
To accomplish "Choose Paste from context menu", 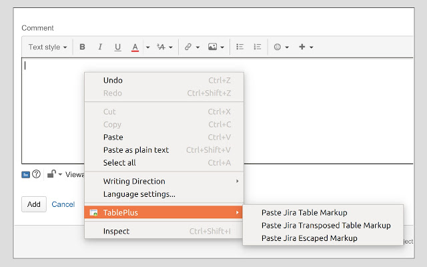I will click(164, 137).
